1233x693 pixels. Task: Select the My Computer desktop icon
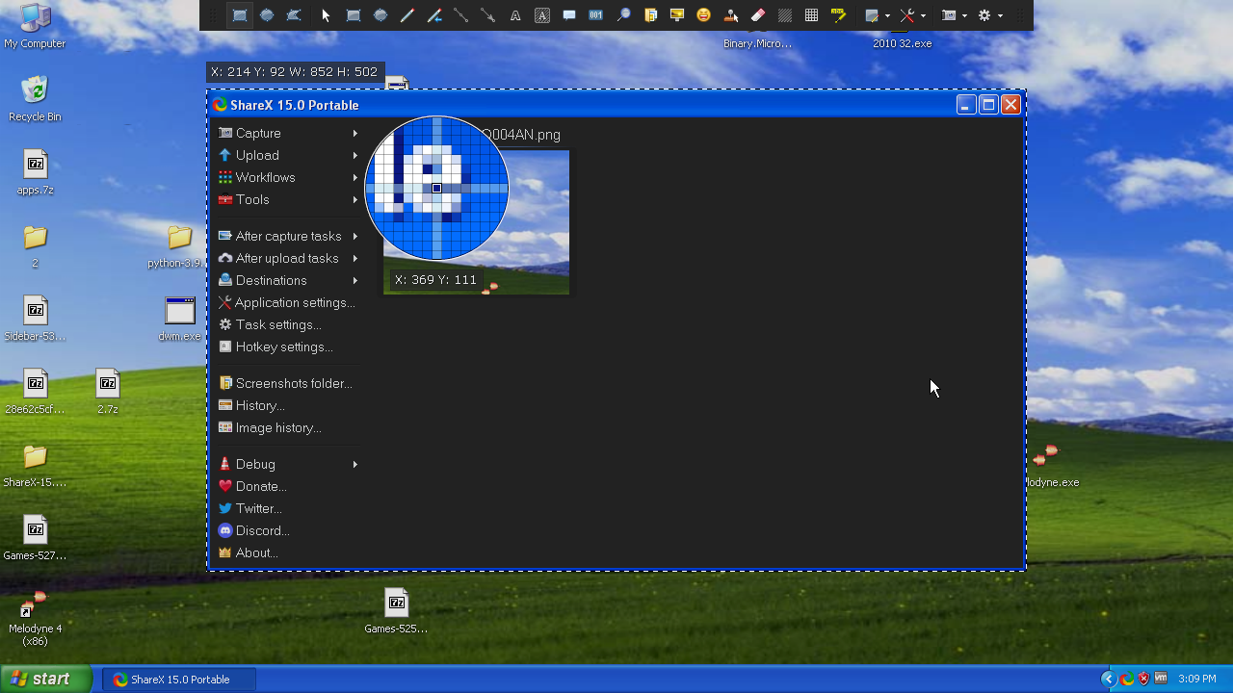click(x=35, y=26)
